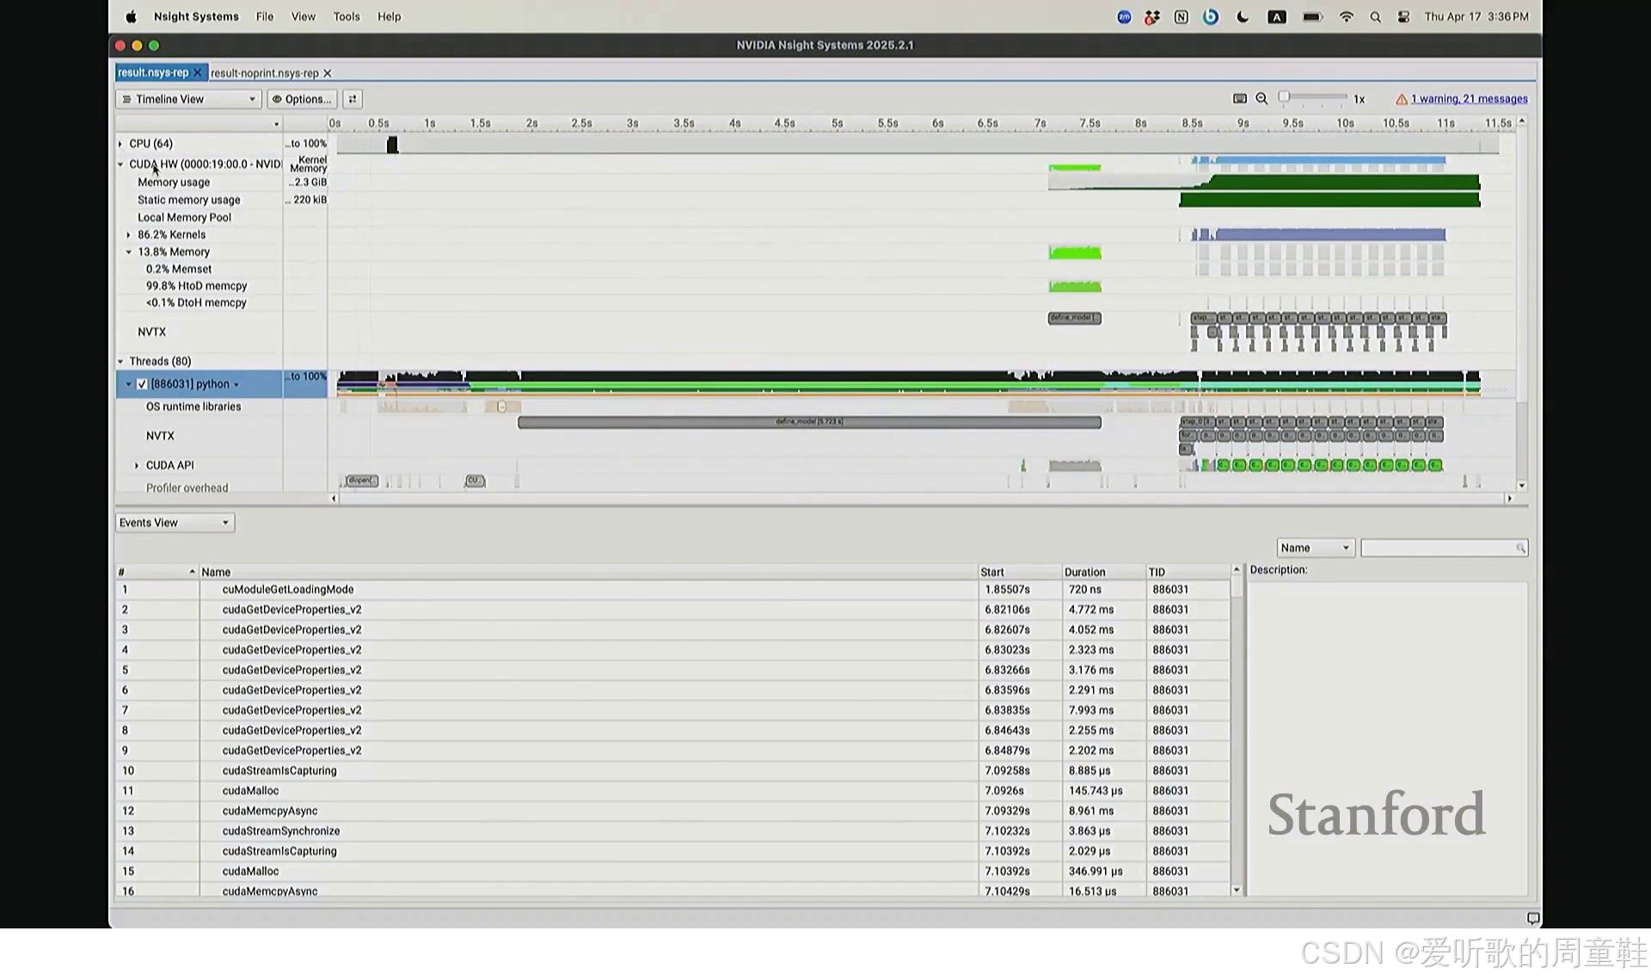1651x980 pixels.
Task: Click the swap layout icon next to Options
Action: (353, 99)
